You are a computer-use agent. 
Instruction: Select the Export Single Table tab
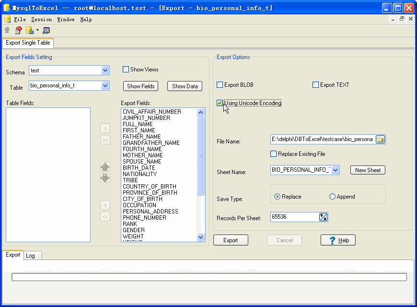(x=28, y=43)
